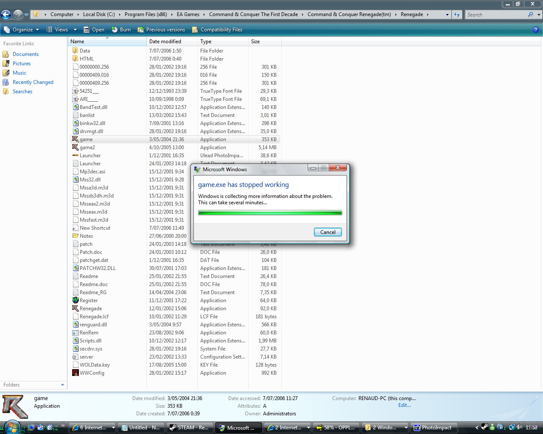Select the game2 application icon
Viewport: 543px width, 434px height.
pos(76,147)
